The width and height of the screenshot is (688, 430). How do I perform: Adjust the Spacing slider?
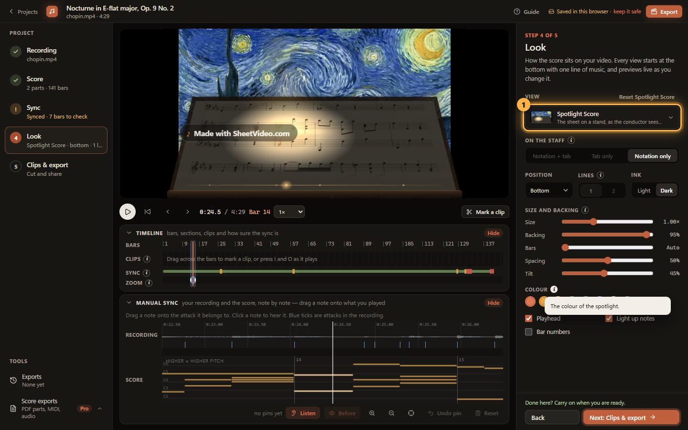(x=607, y=260)
